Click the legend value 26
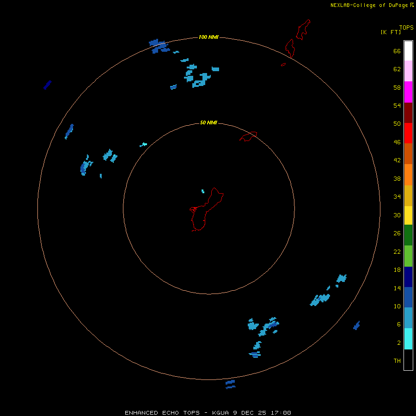The height and width of the screenshot is (416, 416). [397, 233]
